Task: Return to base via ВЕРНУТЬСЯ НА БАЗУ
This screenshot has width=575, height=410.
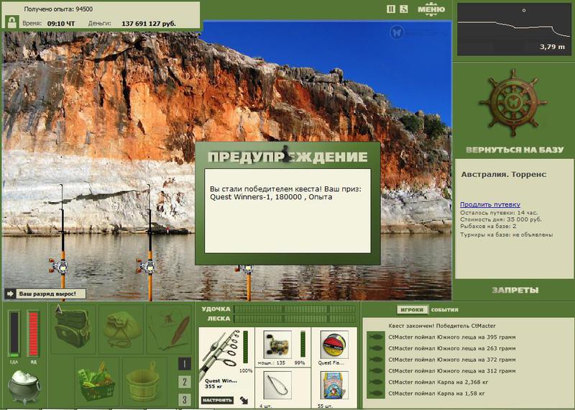Action: 515,150
